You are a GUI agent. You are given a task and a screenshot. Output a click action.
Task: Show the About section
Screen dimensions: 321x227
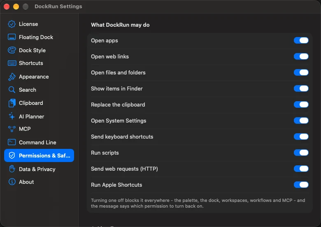pyautogui.click(x=39, y=182)
